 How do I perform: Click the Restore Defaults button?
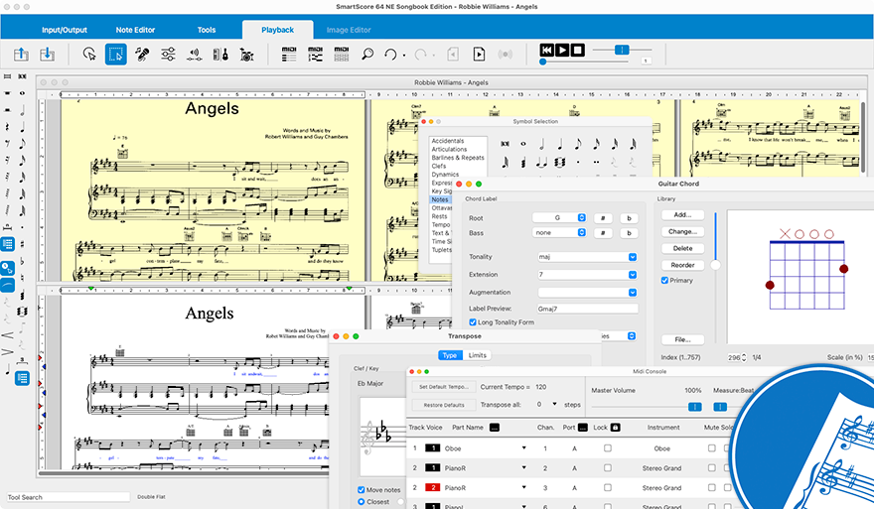click(444, 405)
